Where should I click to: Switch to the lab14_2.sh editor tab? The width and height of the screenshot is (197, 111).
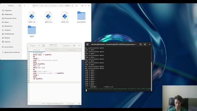[x=54, y=50]
